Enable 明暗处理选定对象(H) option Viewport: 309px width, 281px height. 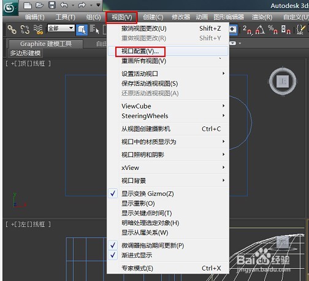pos(167,223)
